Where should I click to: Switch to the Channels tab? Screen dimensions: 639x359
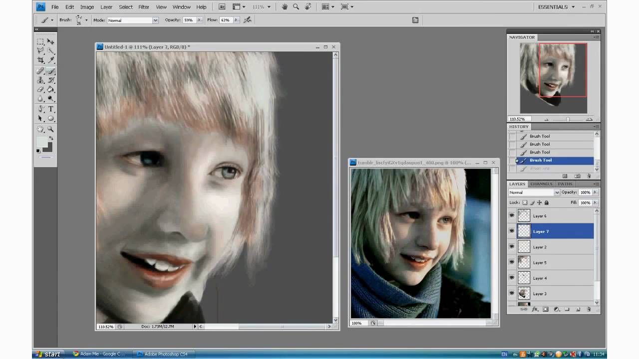coord(541,184)
